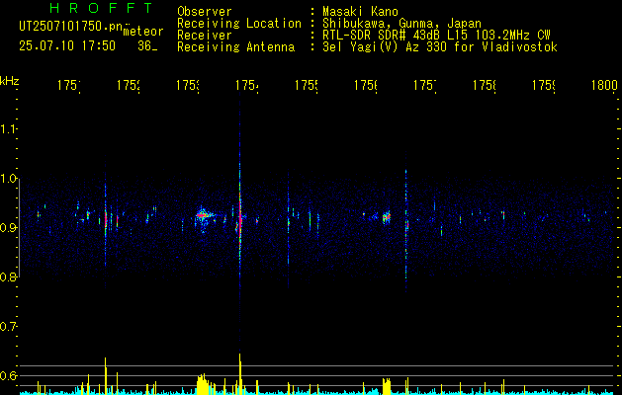The image size is (622, 395).
Task: Click the 1800 time axis tick
Action: [x=604, y=85]
